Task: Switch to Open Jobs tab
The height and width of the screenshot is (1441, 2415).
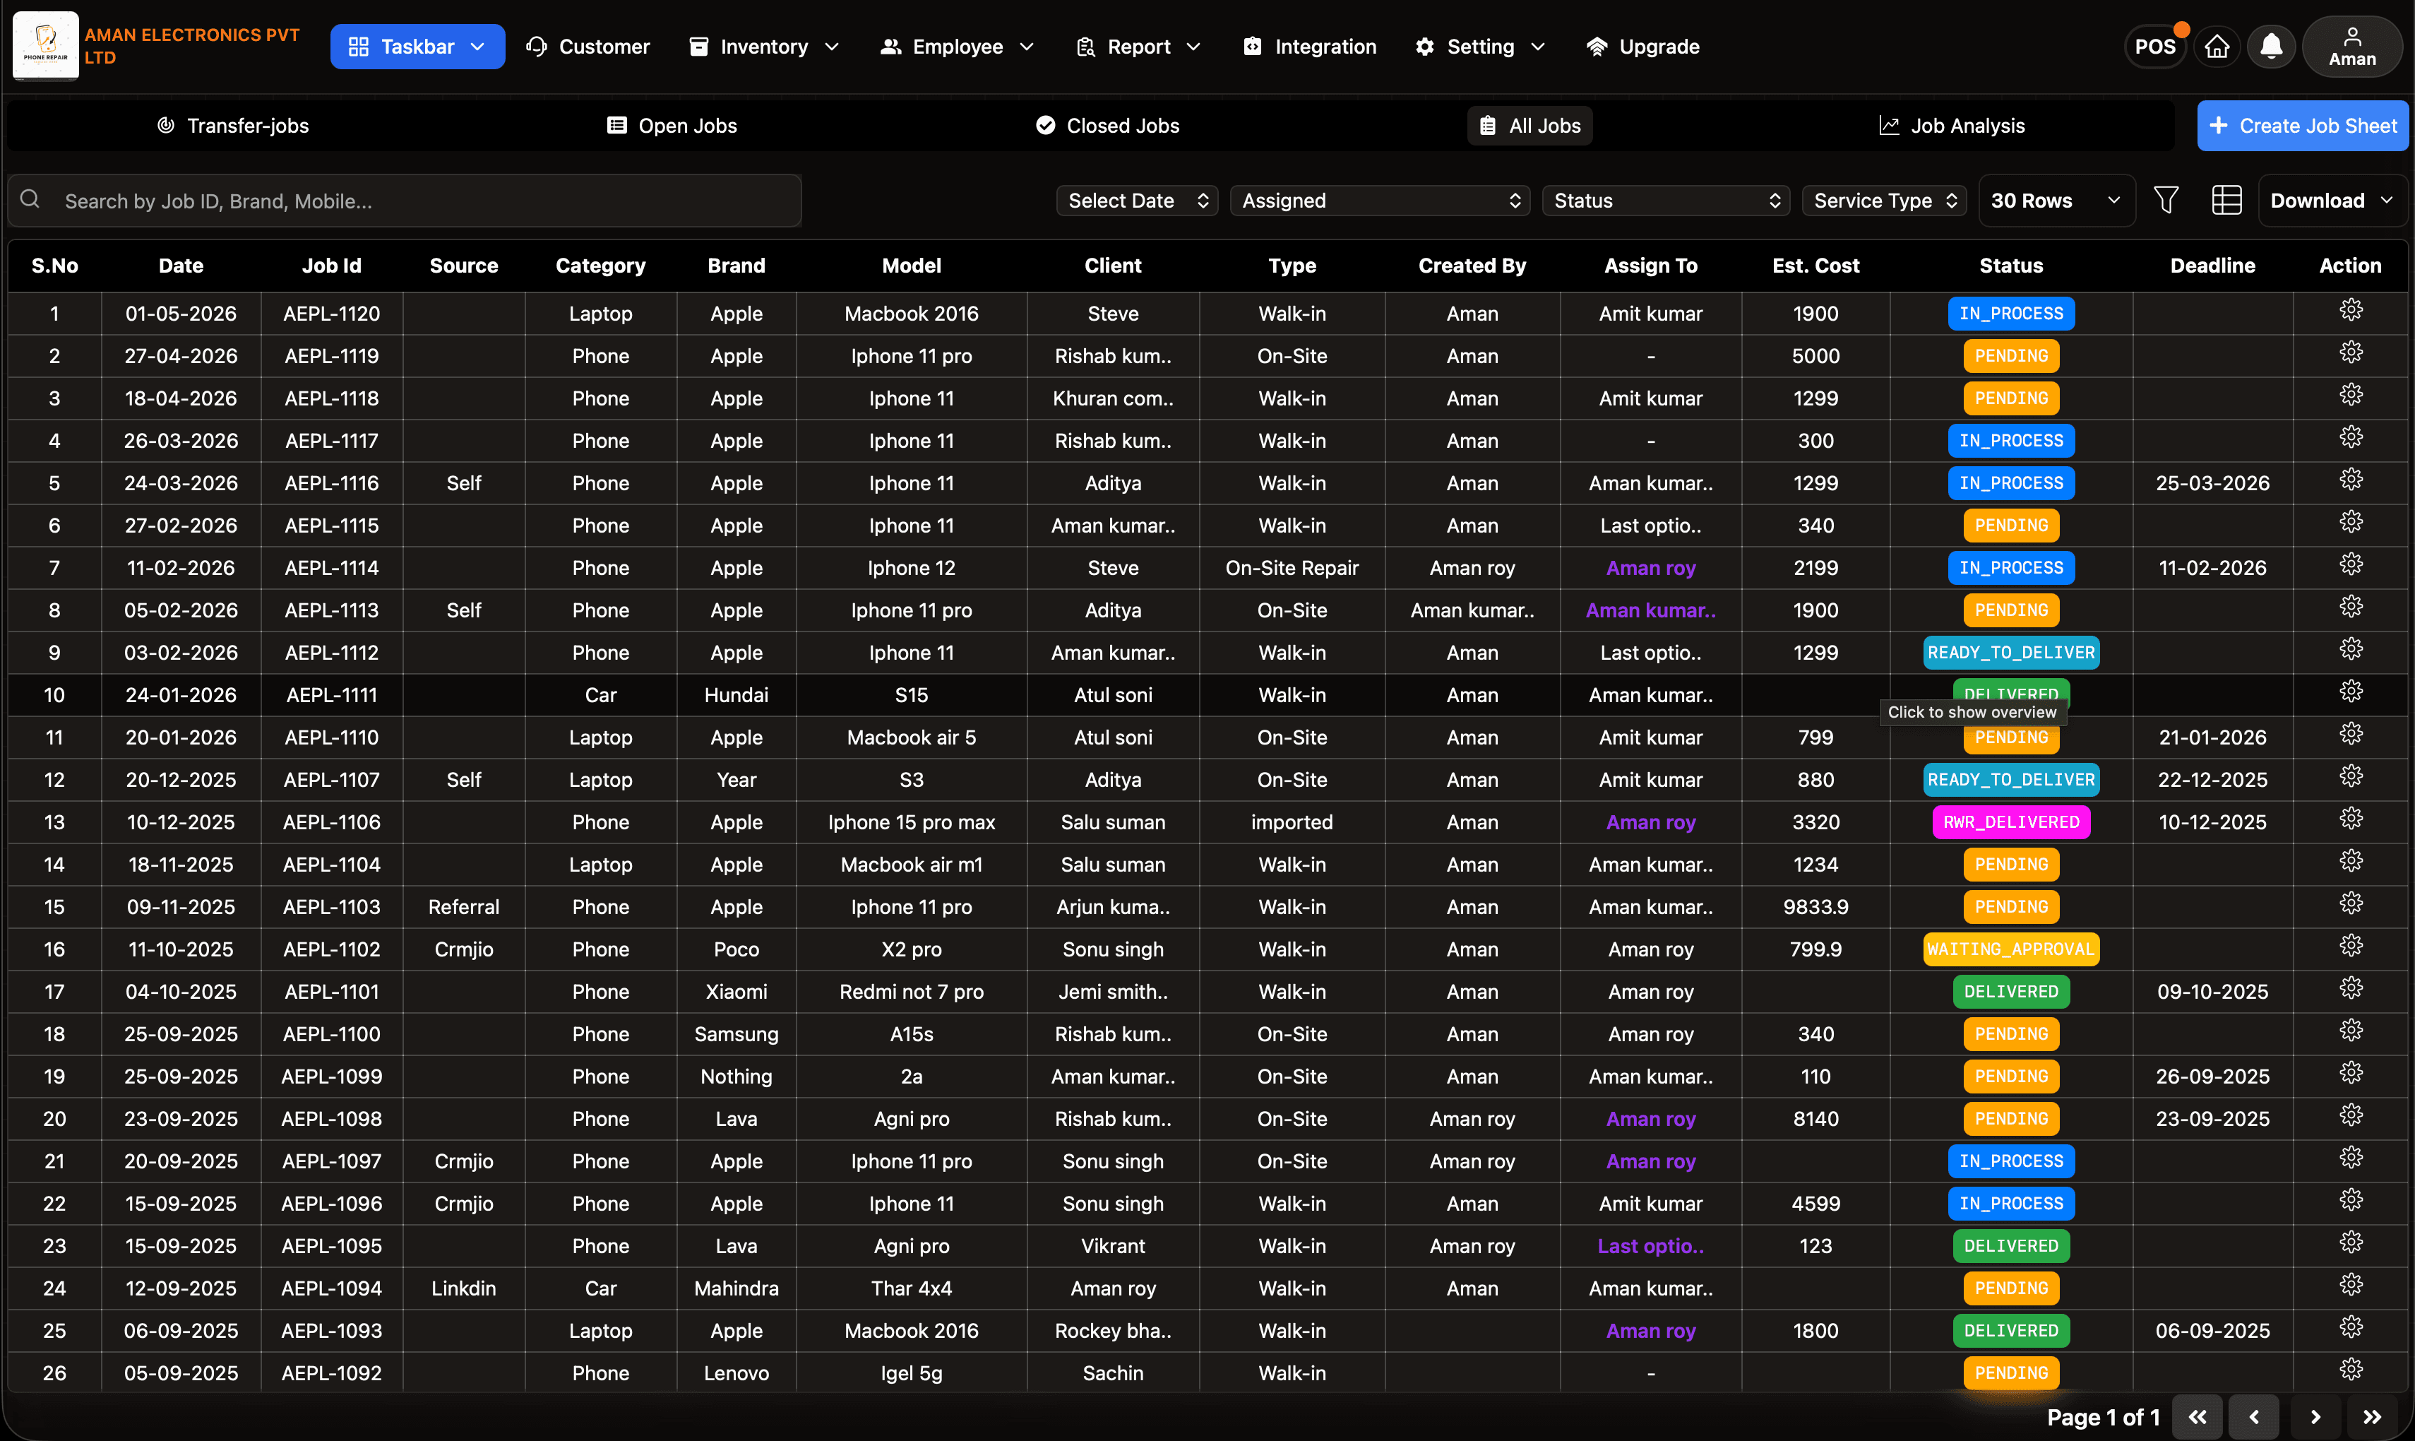Action: (672, 125)
